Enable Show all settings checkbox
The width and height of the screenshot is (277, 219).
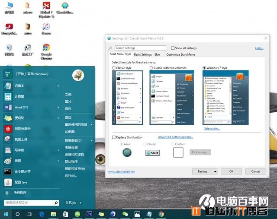pos(173,48)
